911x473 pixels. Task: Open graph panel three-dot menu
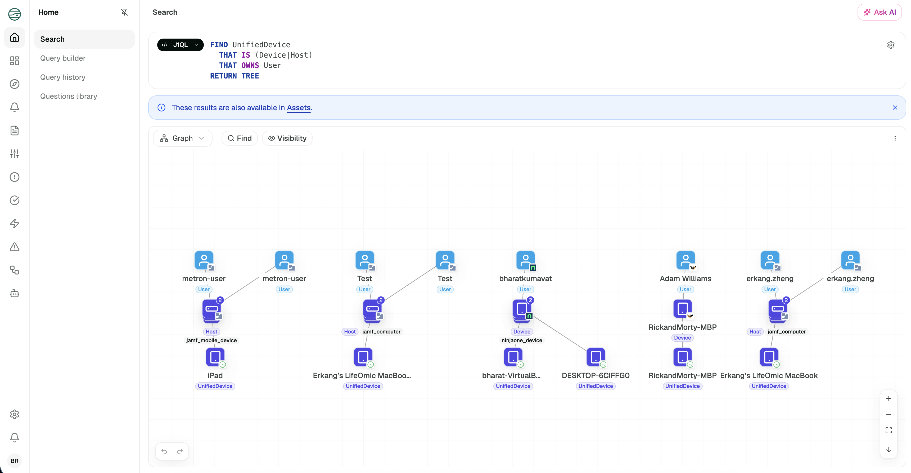(895, 138)
